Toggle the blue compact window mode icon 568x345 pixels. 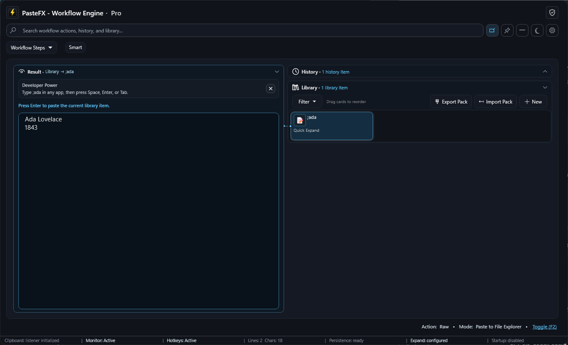pyautogui.click(x=492, y=30)
